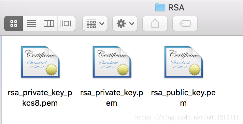The width and height of the screenshot is (243, 124).
Task: Click the Share toolbar button
Action: tap(155, 23)
